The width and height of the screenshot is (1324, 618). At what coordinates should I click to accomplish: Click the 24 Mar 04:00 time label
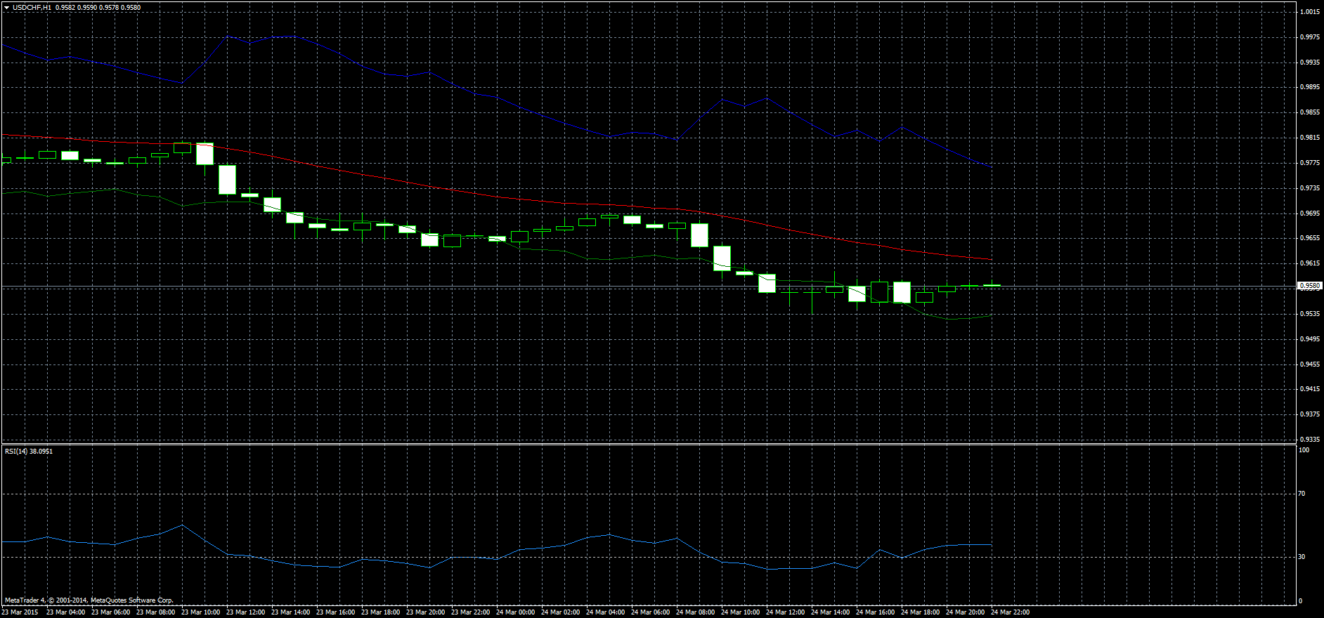point(605,612)
